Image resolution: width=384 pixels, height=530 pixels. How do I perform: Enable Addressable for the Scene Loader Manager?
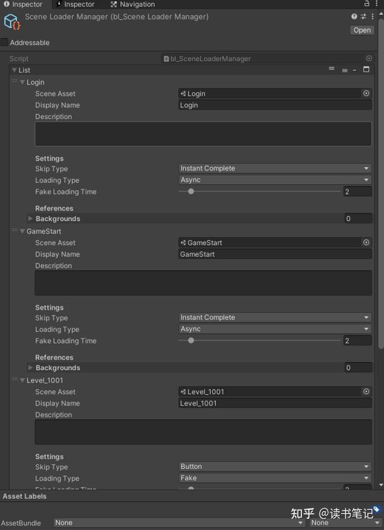[x=5, y=42]
